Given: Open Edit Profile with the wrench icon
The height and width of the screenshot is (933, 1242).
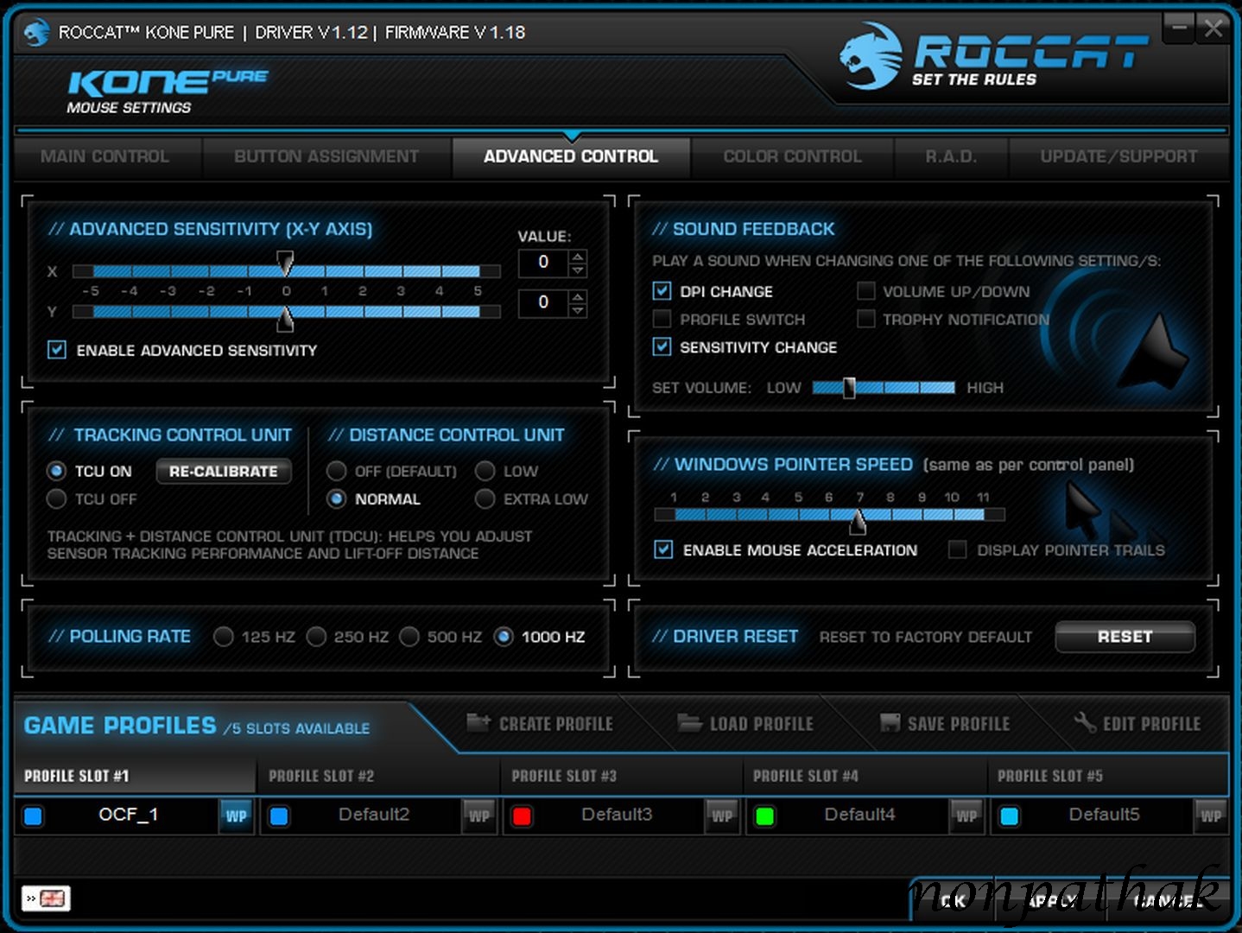Looking at the screenshot, I should click(x=1137, y=723).
